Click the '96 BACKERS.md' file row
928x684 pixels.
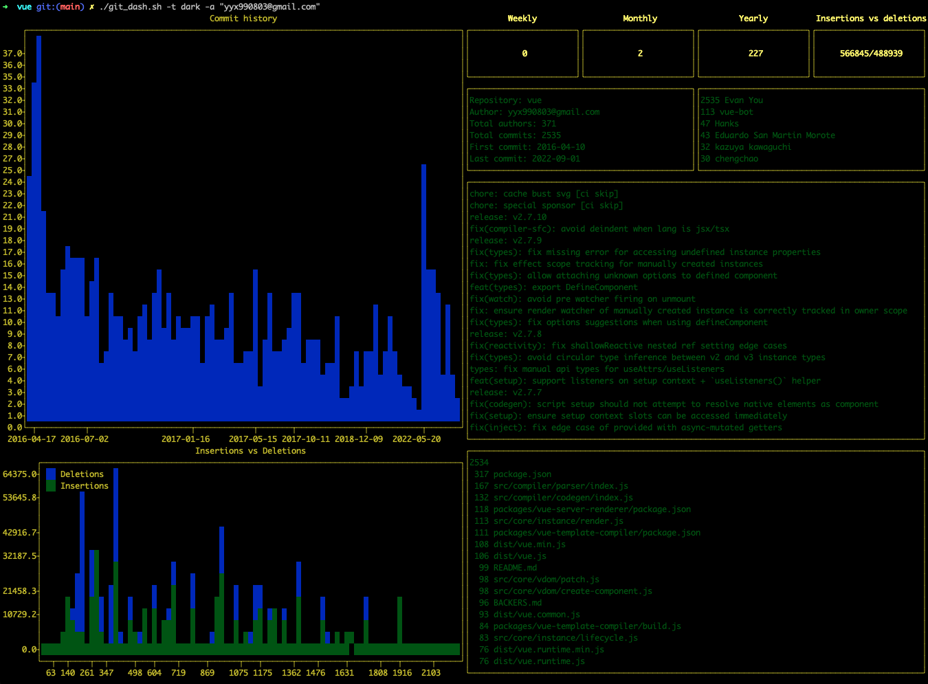pos(510,603)
